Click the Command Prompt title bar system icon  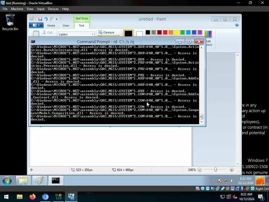point(33,42)
